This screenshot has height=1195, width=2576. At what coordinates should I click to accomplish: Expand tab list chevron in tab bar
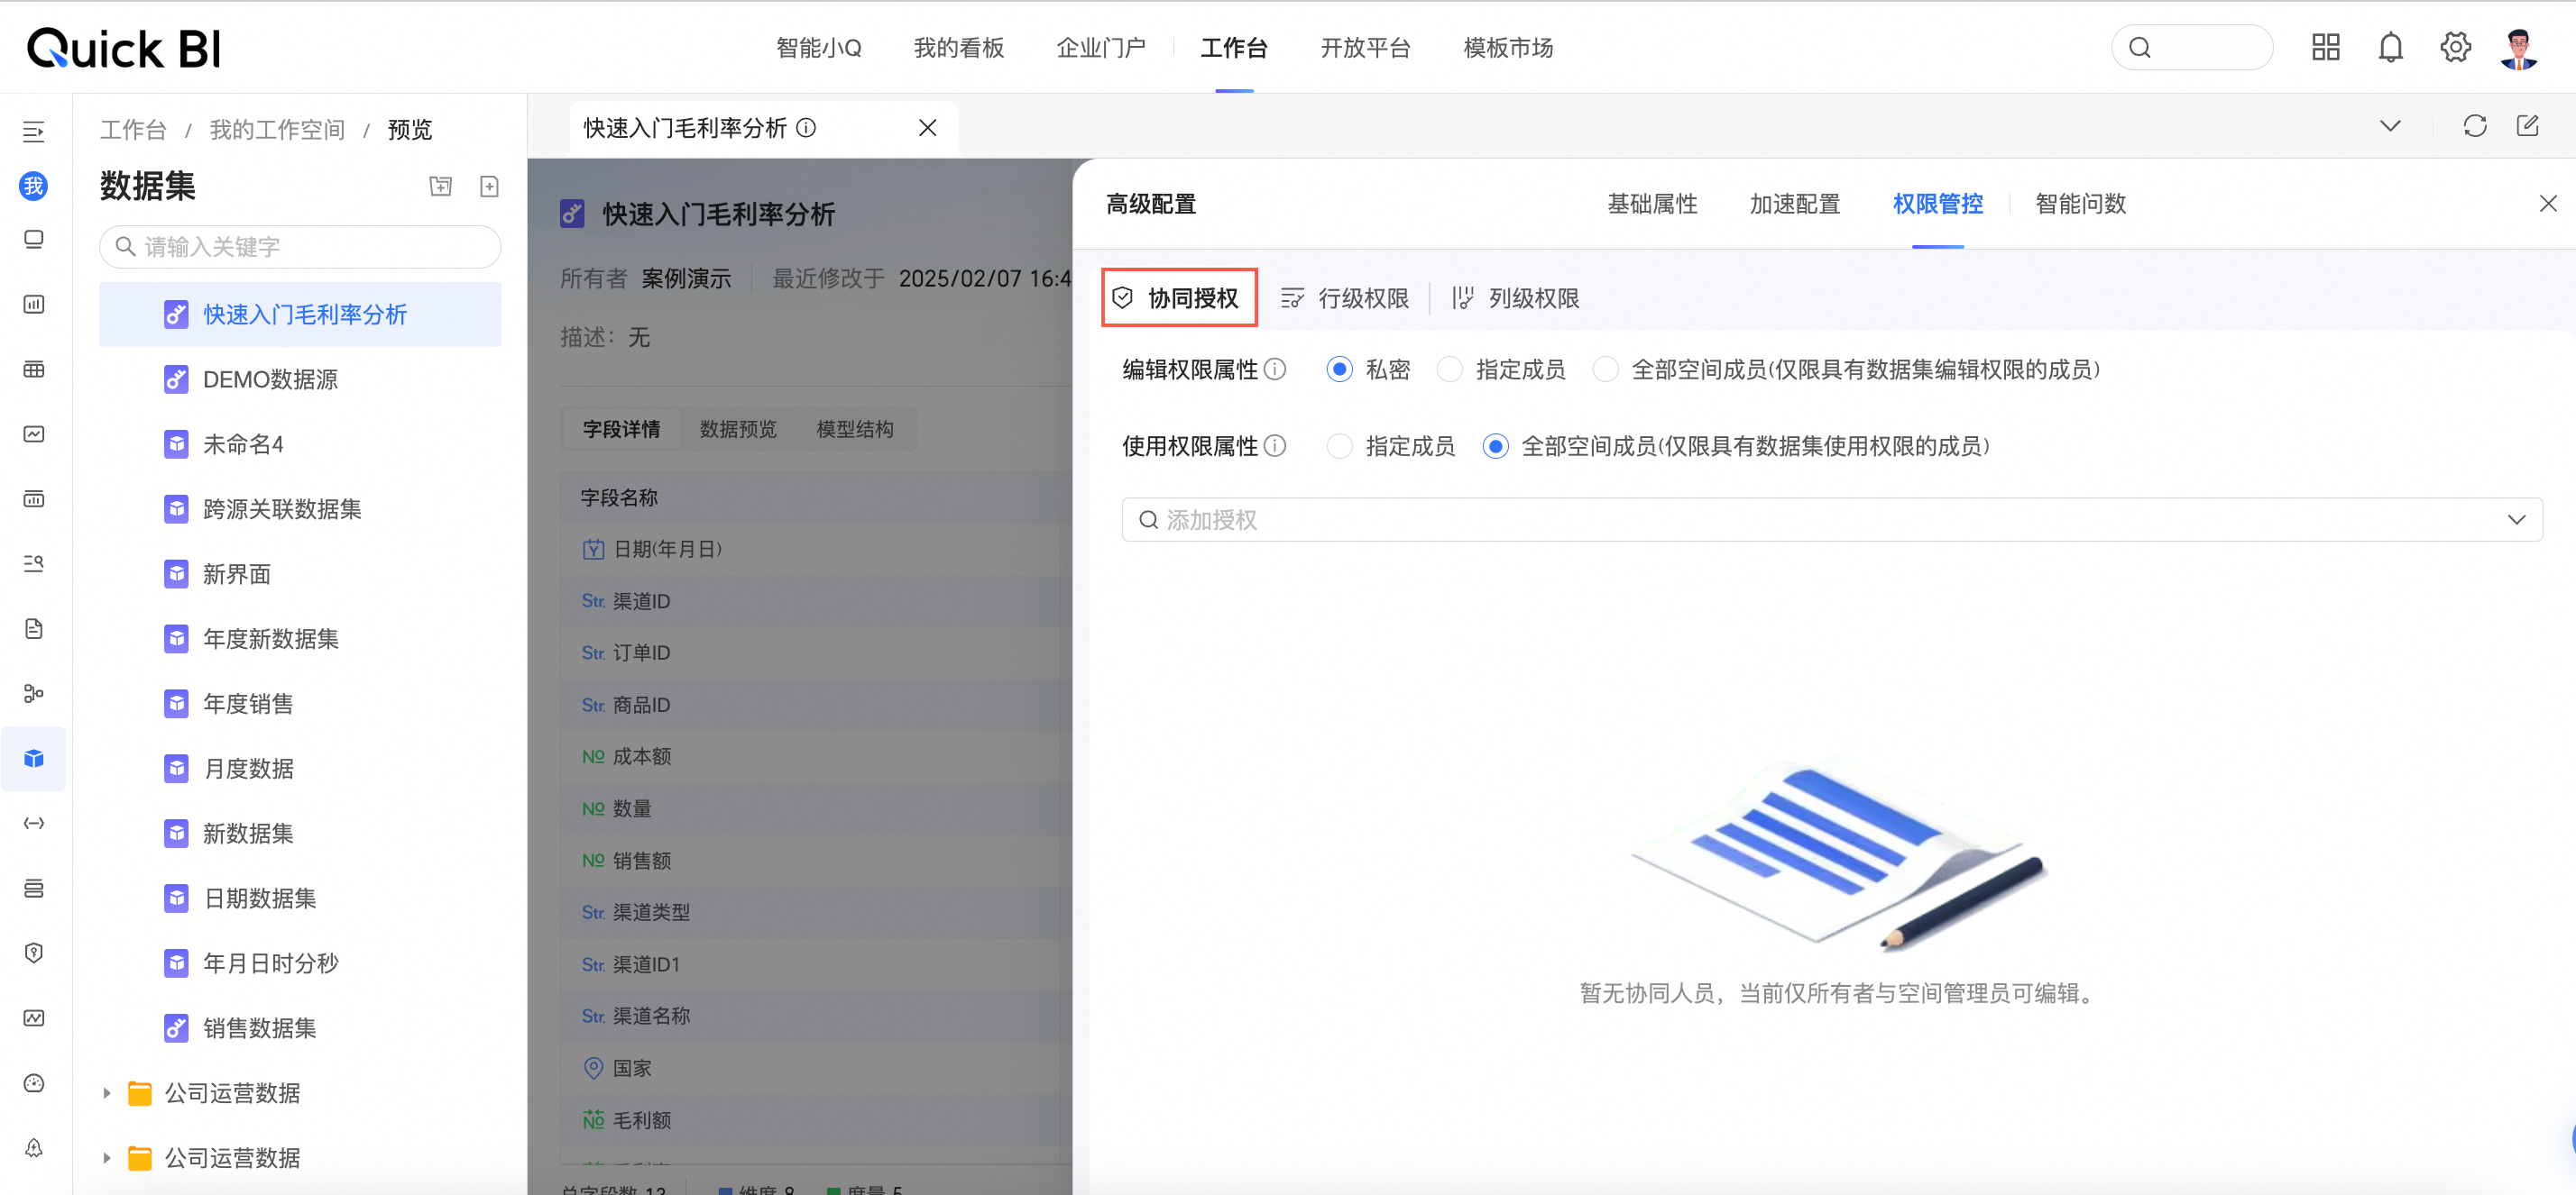pyautogui.click(x=2390, y=126)
